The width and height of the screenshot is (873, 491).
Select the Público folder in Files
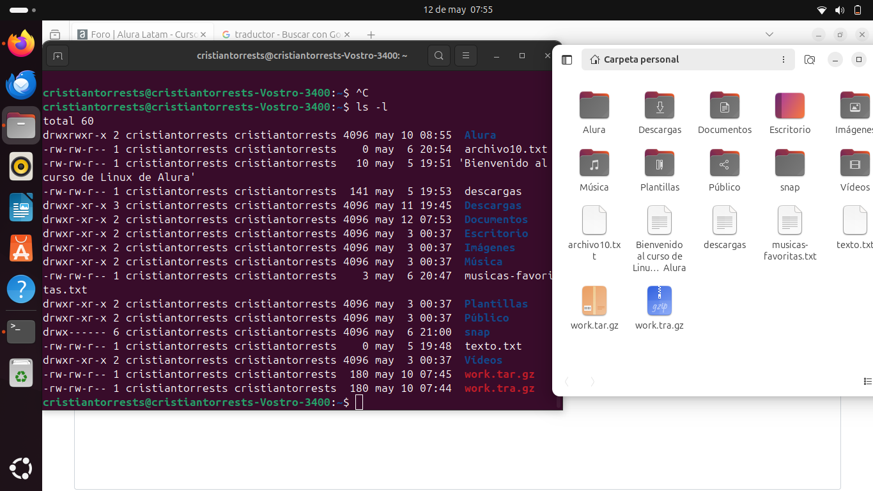(x=725, y=171)
